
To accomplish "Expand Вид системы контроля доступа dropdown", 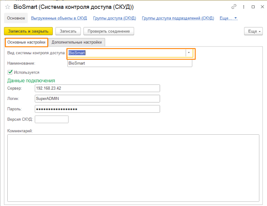I will click(x=189, y=53).
